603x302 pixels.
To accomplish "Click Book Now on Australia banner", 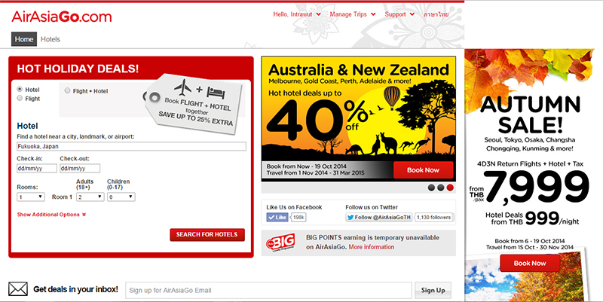I will pos(423,170).
